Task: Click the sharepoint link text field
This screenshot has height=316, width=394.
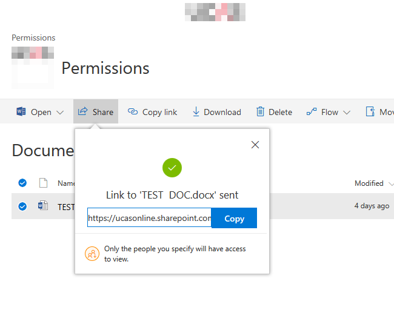Action: pyautogui.click(x=149, y=218)
